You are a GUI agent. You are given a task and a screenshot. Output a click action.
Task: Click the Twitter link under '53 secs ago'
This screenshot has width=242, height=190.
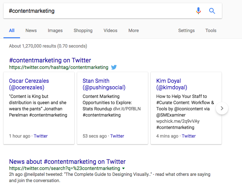click(117, 136)
